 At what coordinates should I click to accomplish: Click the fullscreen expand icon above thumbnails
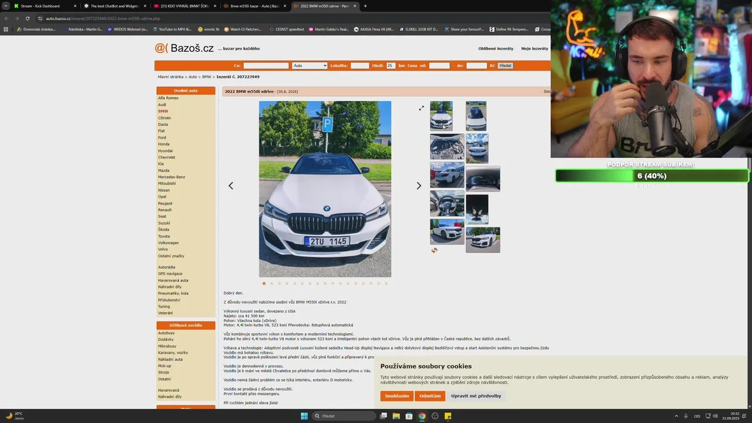pos(421,108)
